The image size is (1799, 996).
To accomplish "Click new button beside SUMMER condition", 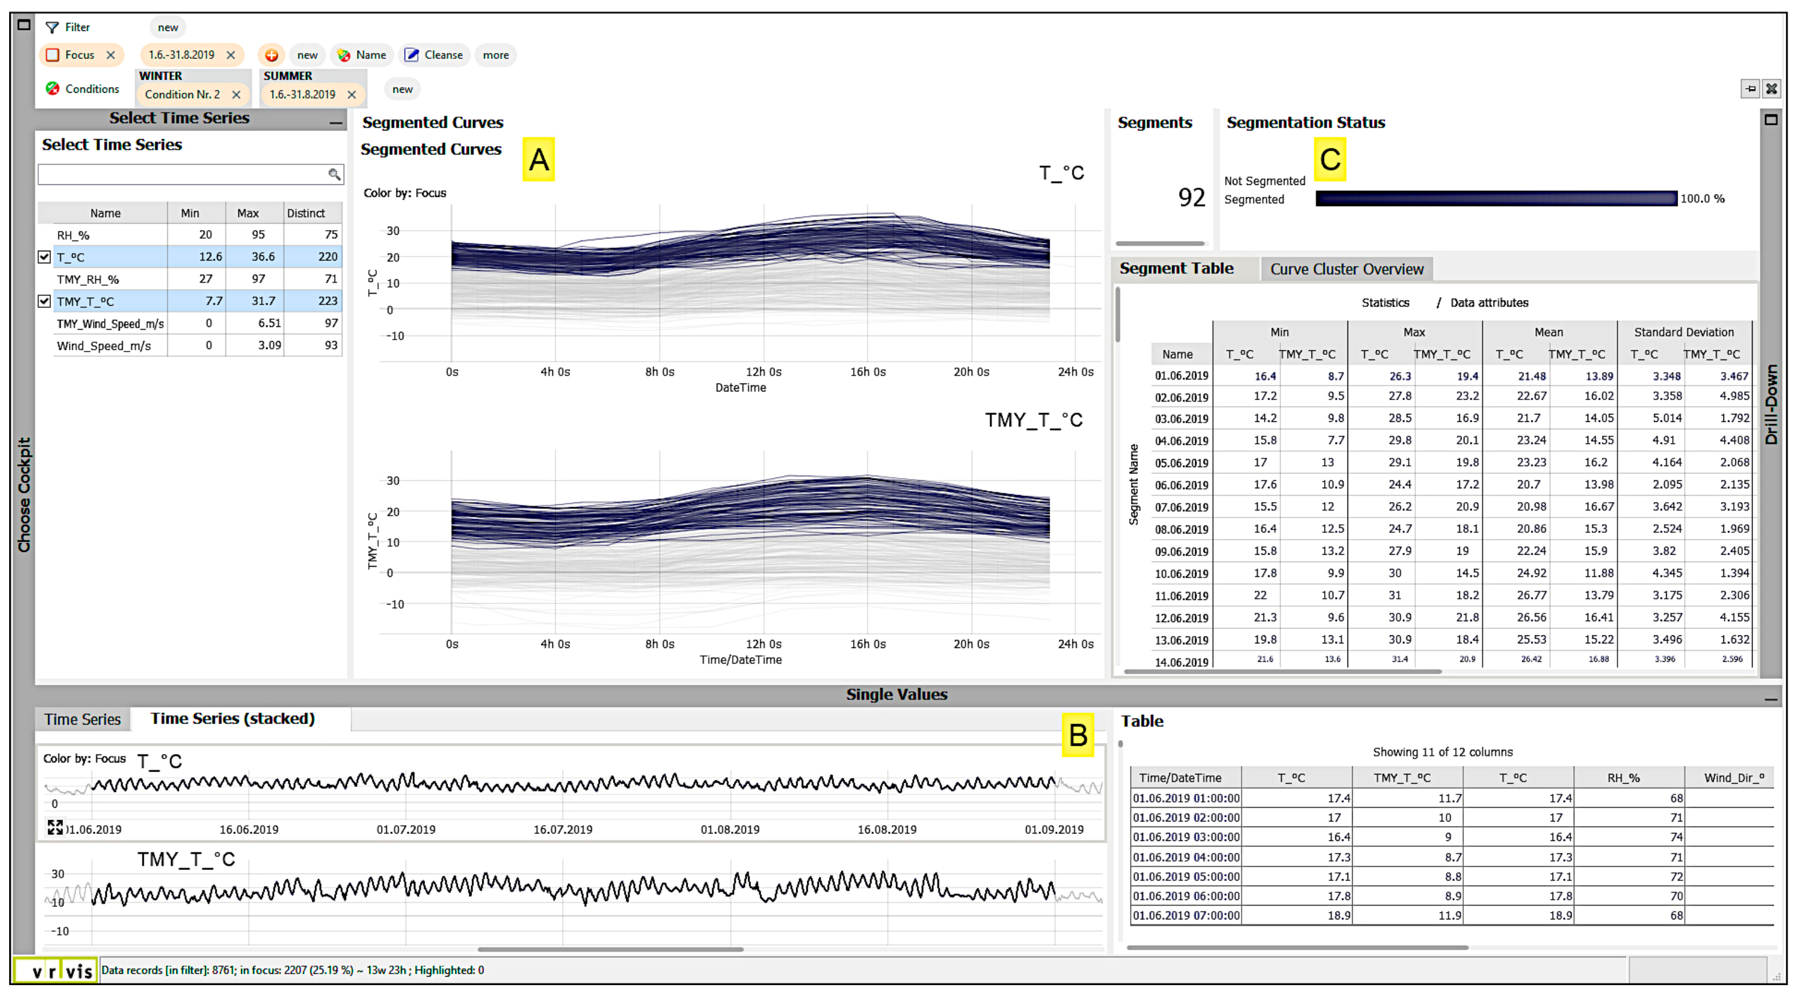I will click(402, 89).
